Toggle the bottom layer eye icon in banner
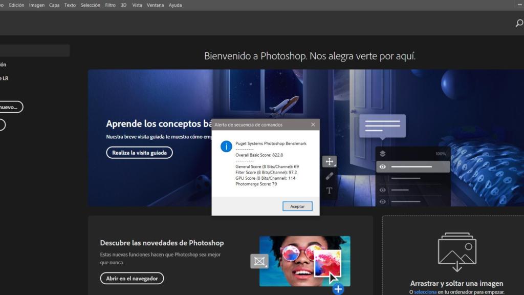 pyautogui.click(x=382, y=202)
